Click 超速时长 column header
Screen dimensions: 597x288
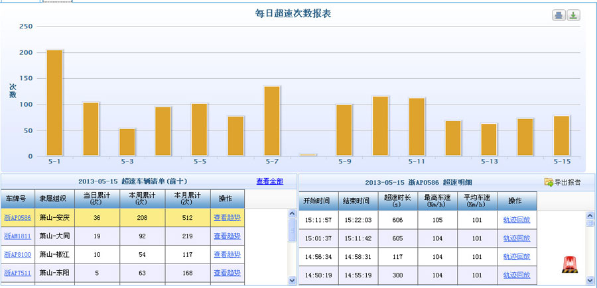pos(396,201)
